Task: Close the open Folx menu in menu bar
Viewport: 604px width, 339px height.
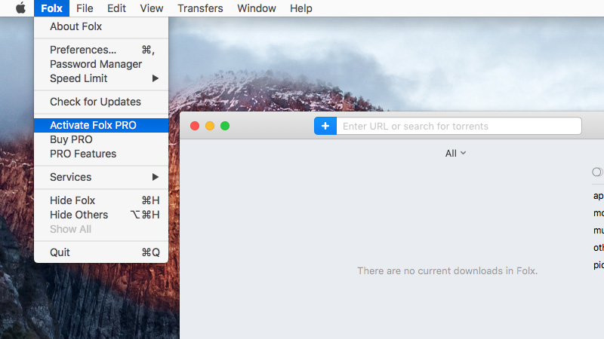Action: tap(51, 8)
